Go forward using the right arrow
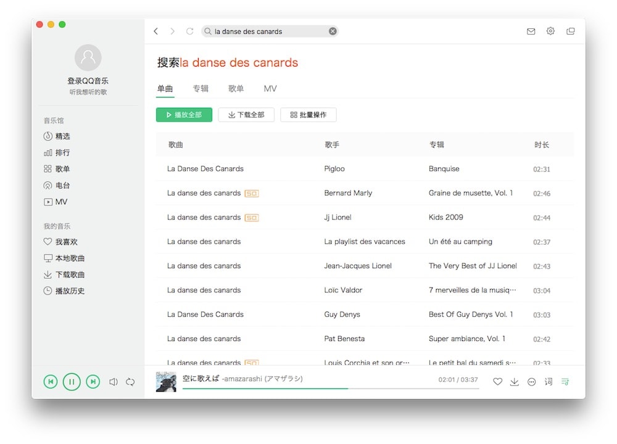Viewport: 617px width, 444px height. point(172,31)
